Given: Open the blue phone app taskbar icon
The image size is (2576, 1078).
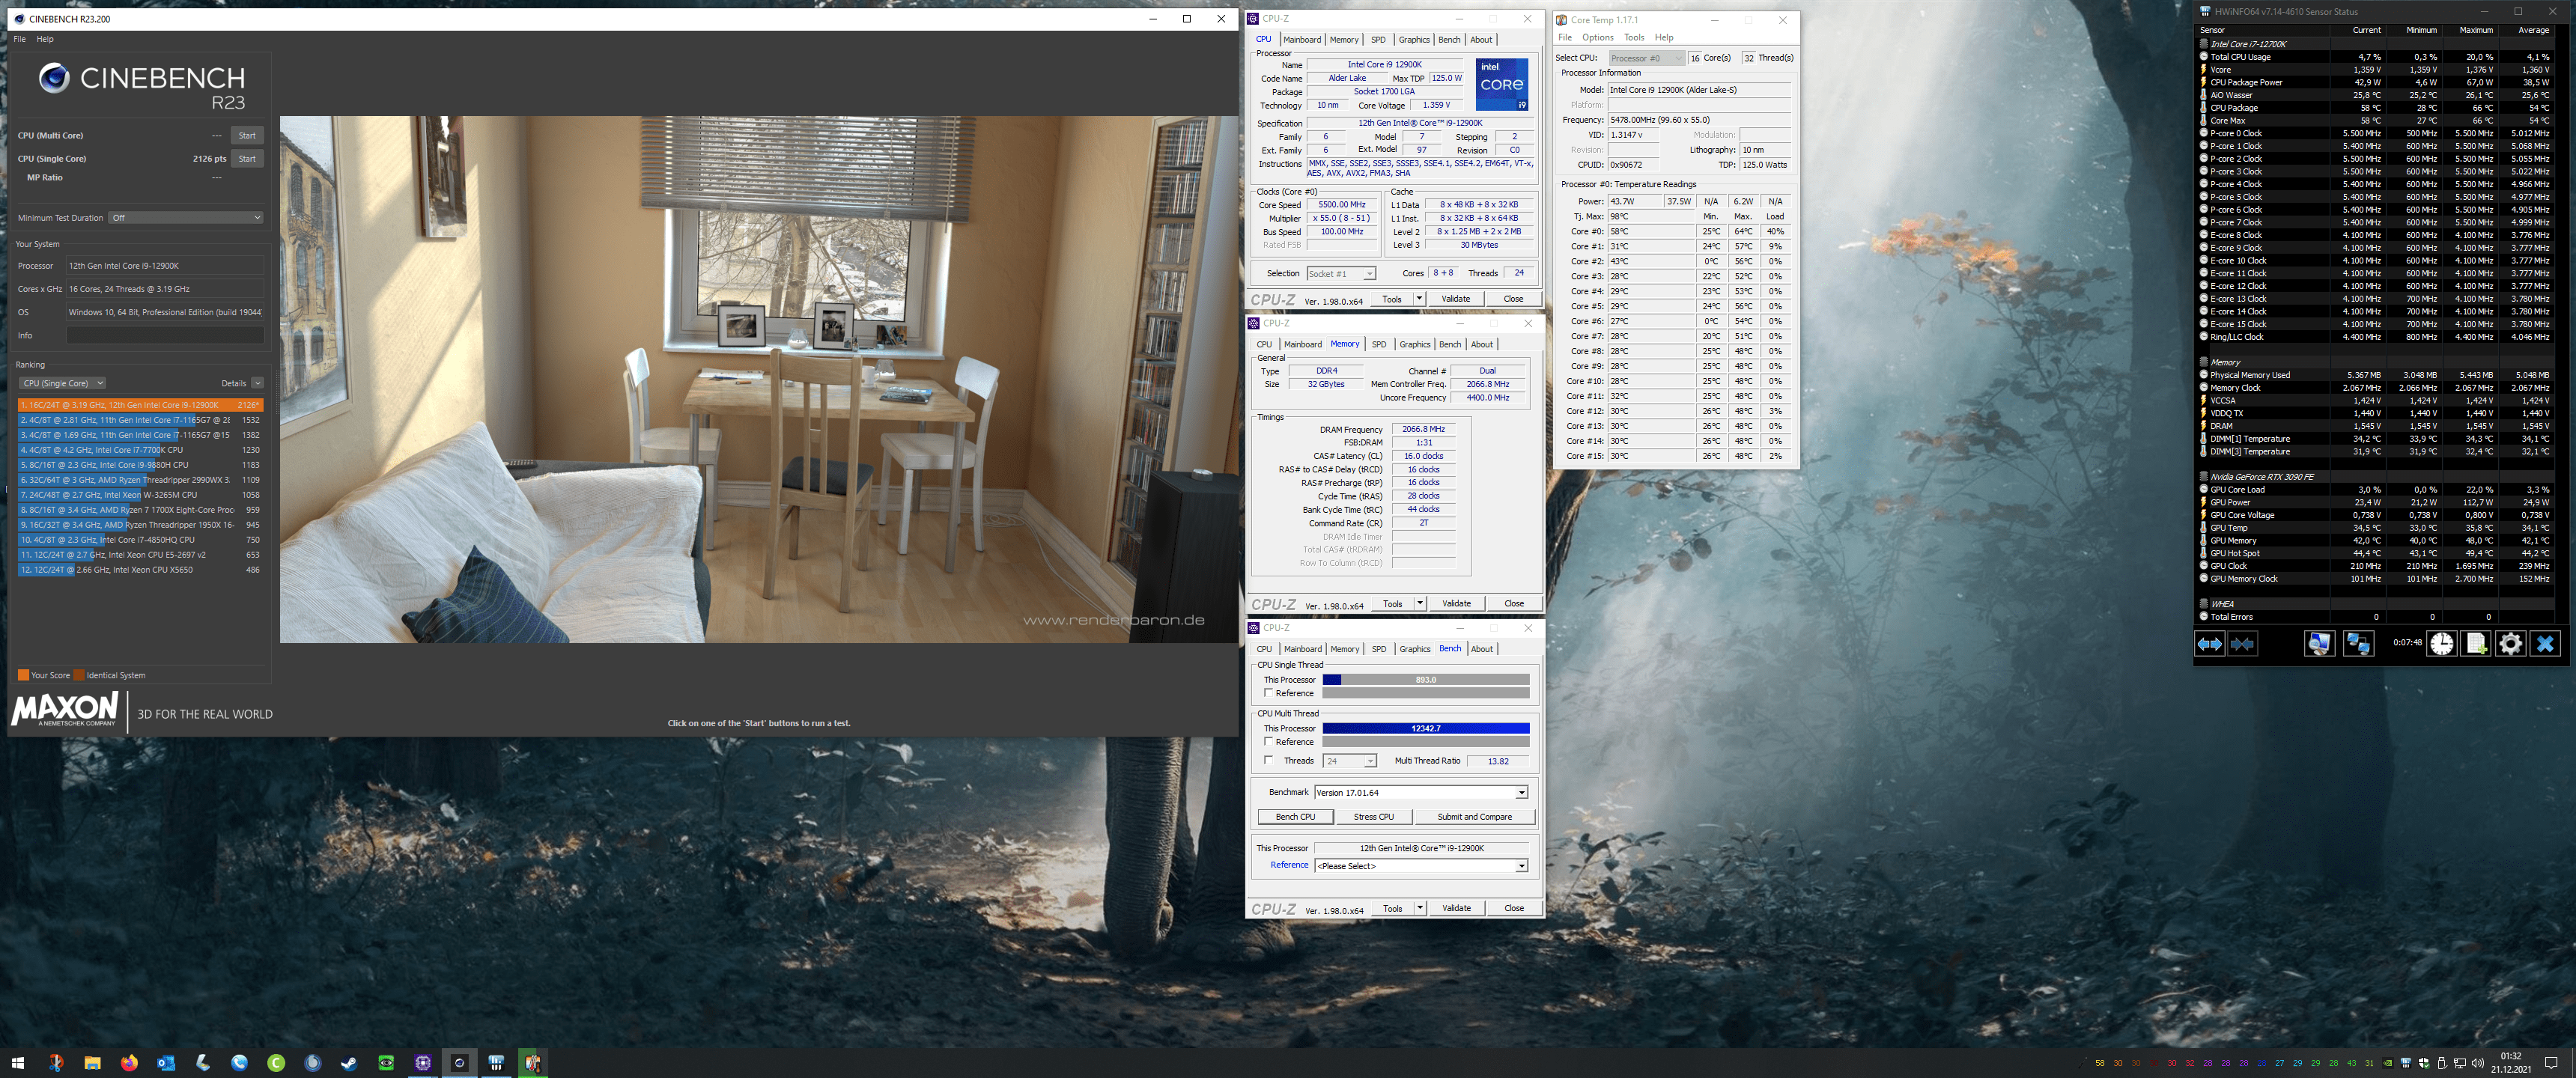Looking at the screenshot, I should [239, 1062].
